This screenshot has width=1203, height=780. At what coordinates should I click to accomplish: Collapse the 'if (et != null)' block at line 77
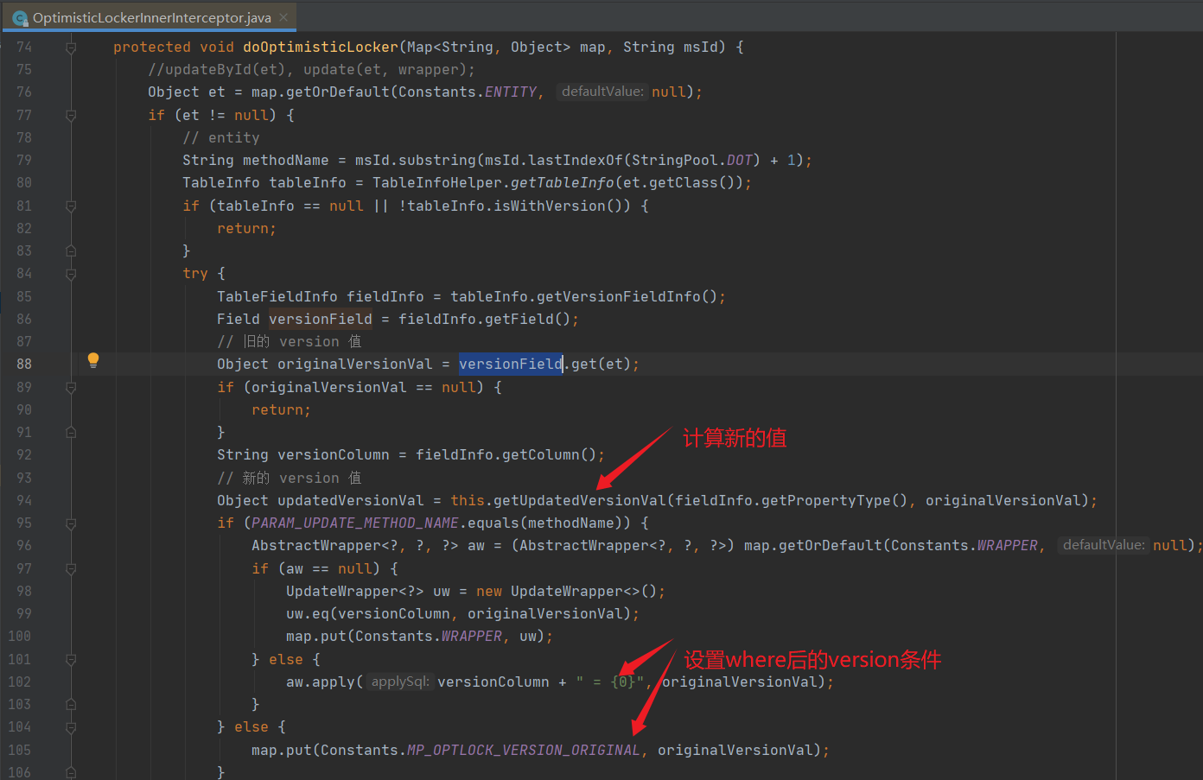71,116
